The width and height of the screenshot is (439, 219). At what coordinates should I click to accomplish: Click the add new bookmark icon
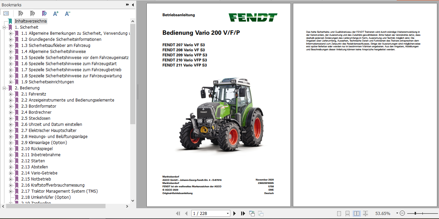pyautogui.click(x=32, y=13)
